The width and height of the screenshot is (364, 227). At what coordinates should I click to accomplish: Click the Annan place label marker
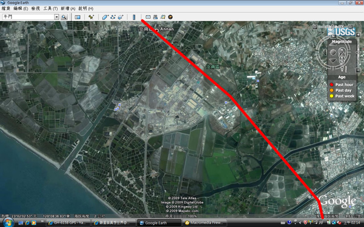[157, 30]
